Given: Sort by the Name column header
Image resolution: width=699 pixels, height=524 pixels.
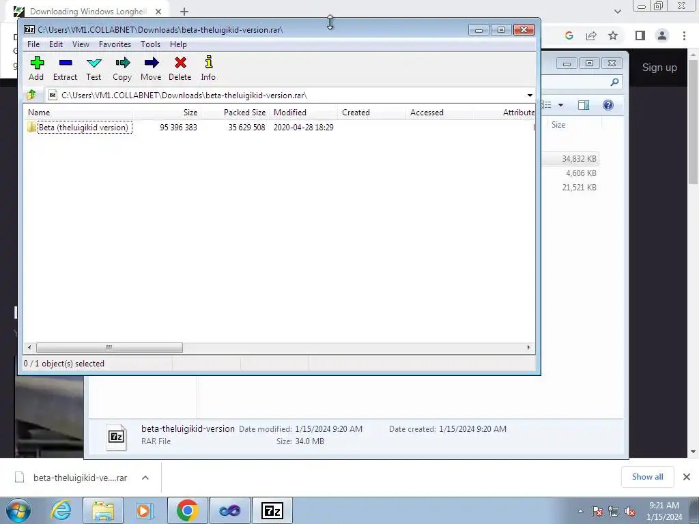Looking at the screenshot, I should tap(79, 113).
